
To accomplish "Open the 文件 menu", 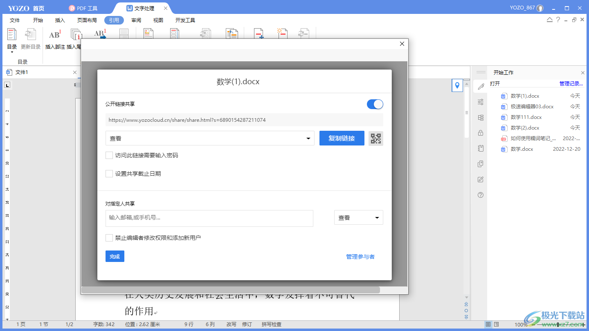I will point(15,20).
